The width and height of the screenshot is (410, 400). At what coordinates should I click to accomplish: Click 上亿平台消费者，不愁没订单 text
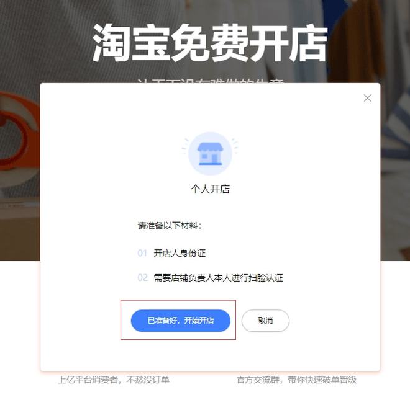(x=114, y=380)
